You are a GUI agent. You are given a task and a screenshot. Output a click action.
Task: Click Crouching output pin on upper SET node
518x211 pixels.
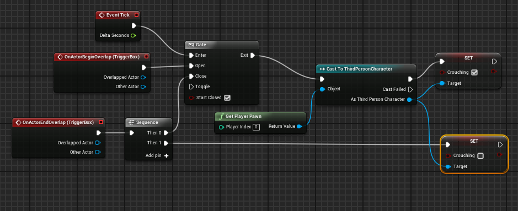[x=494, y=72]
